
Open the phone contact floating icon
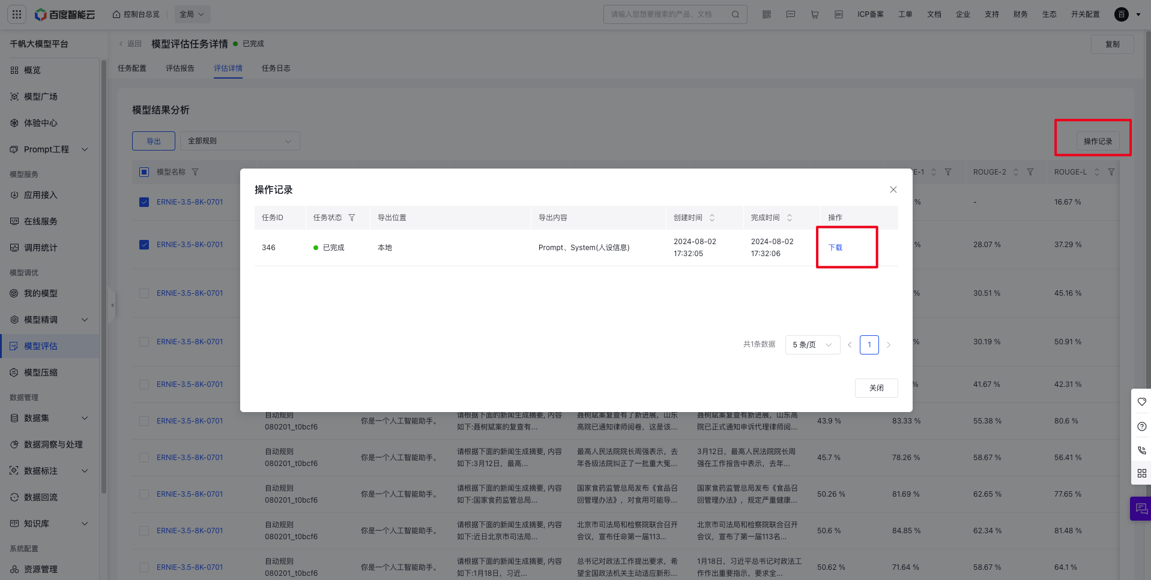pyautogui.click(x=1142, y=450)
